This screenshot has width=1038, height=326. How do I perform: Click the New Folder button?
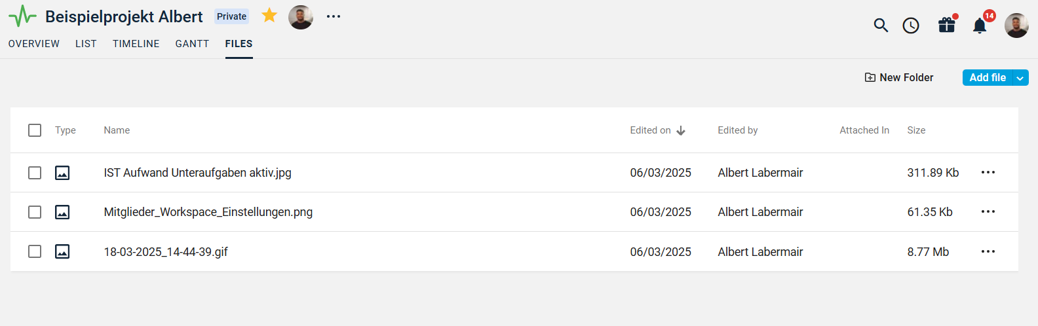[x=899, y=77]
